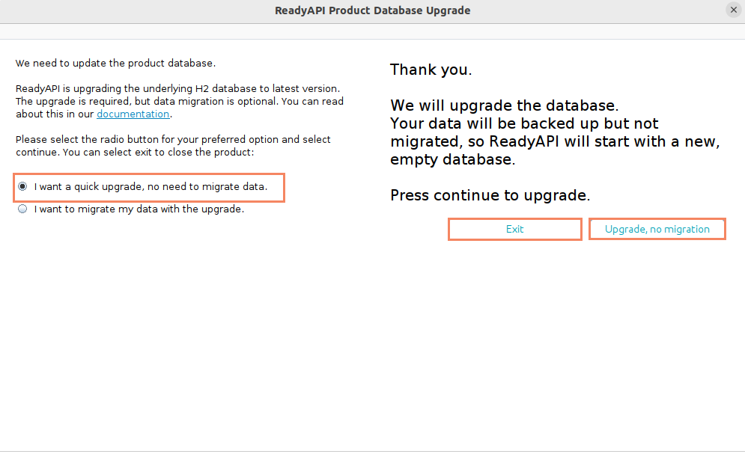Open the documentation link
The height and width of the screenshot is (466, 745).
tap(133, 114)
